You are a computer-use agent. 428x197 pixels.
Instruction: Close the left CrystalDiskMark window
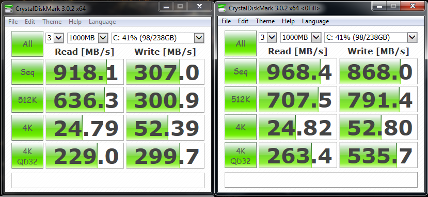[199, 6]
